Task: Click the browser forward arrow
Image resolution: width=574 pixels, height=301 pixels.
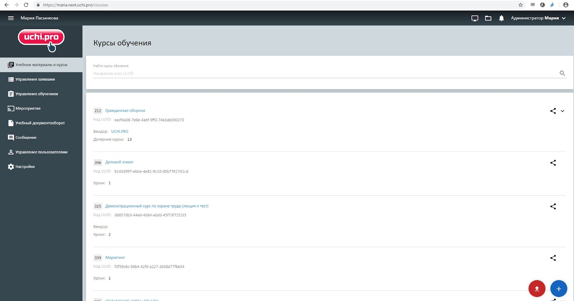Action: (x=16, y=5)
